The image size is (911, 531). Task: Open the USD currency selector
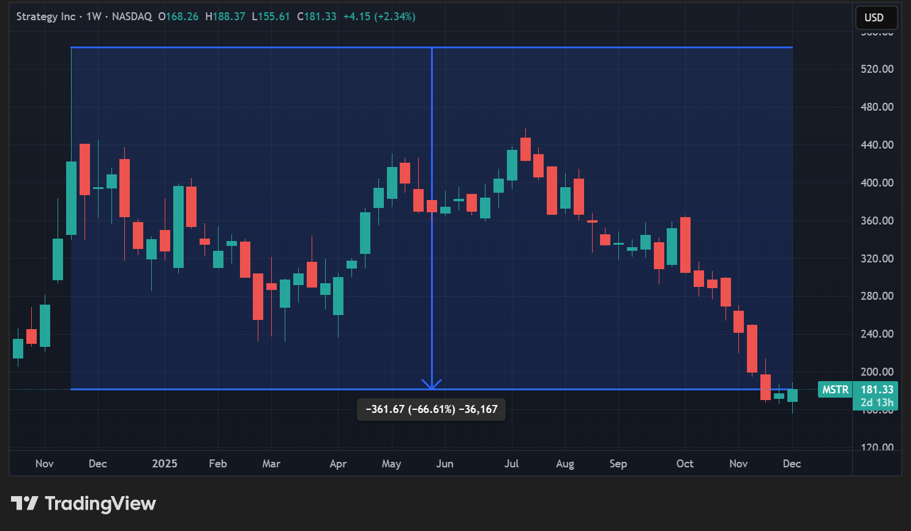[x=875, y=17]
